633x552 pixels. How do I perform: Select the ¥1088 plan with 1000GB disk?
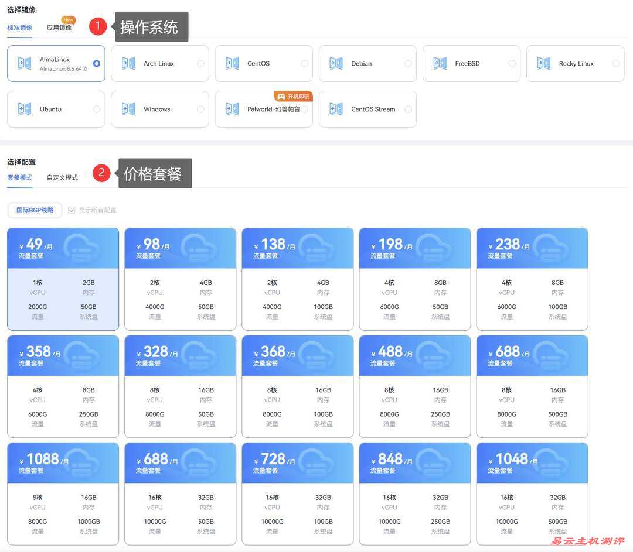63,494
